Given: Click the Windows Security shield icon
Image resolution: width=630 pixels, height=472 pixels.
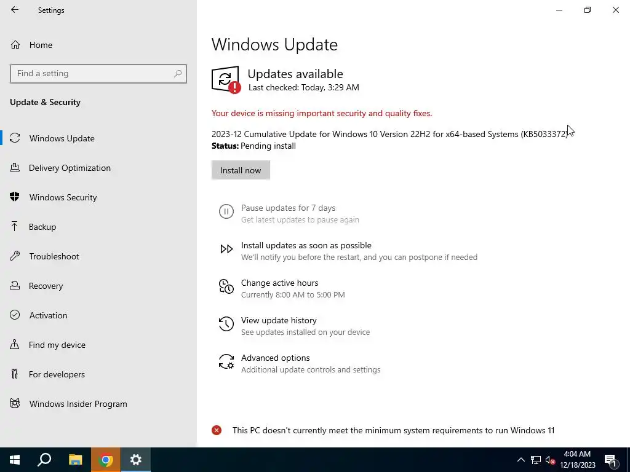Looking at the screenshot, I should click(15, 197).
